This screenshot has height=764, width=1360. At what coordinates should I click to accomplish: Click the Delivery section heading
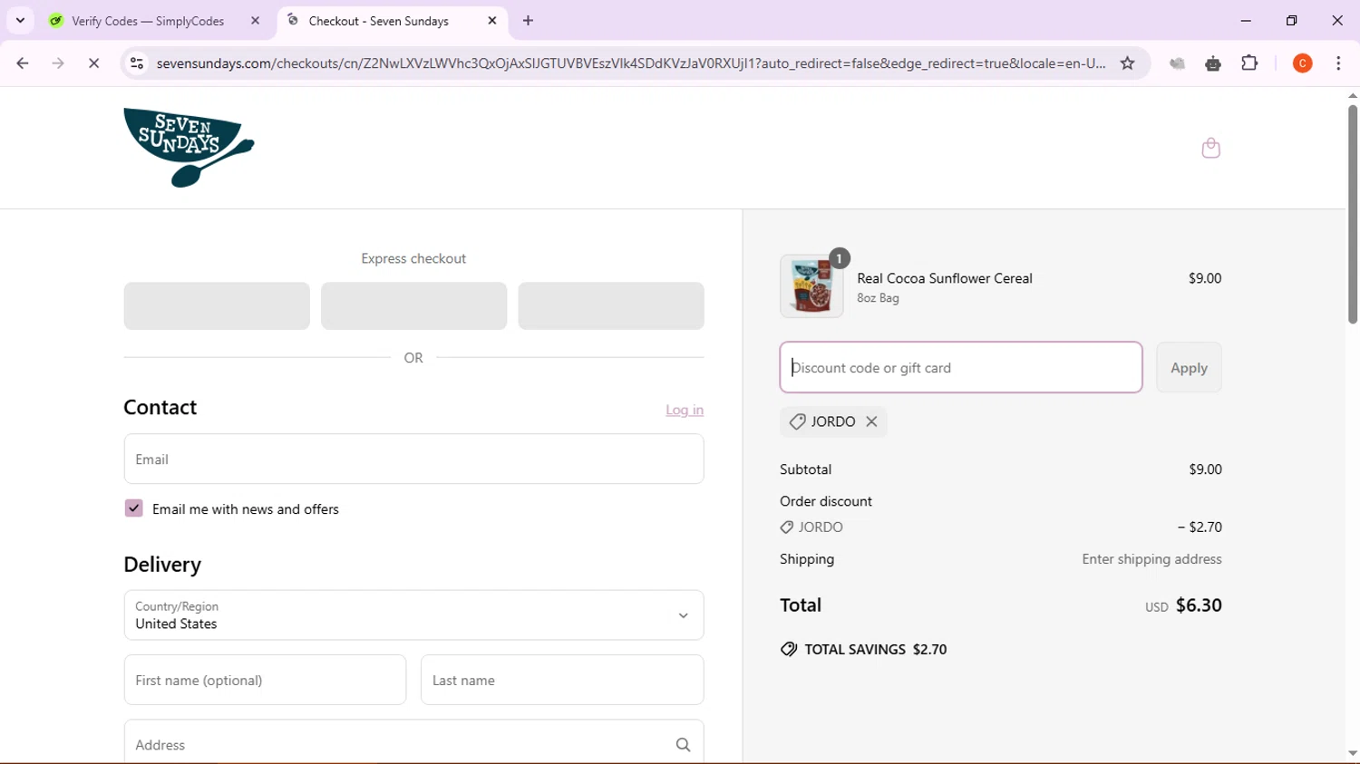162,565
